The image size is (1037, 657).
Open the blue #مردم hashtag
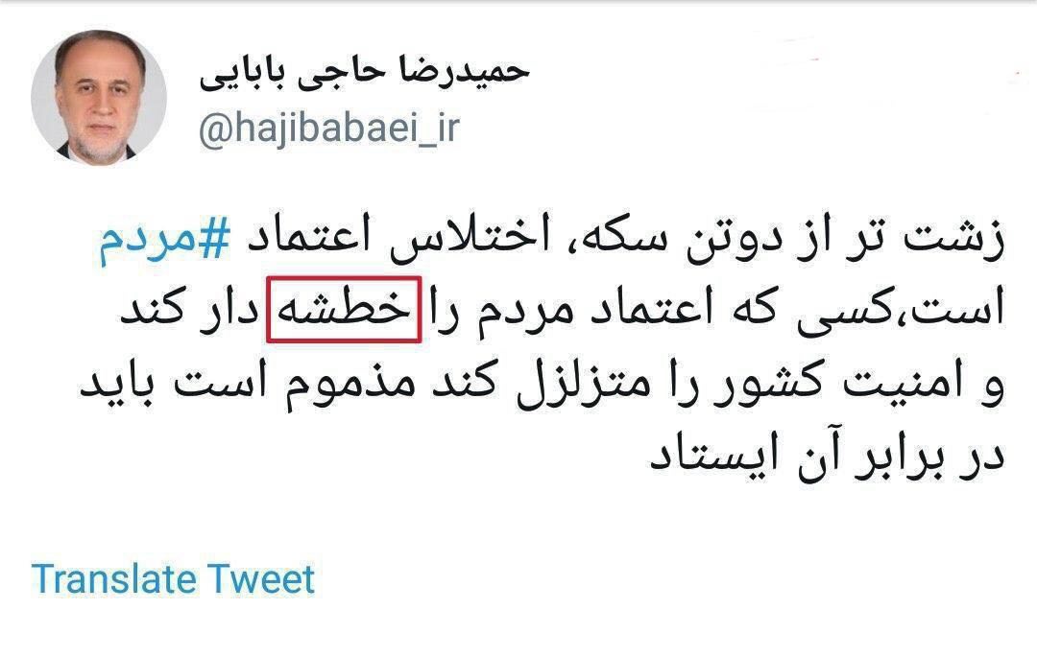(x=165, y=240)
